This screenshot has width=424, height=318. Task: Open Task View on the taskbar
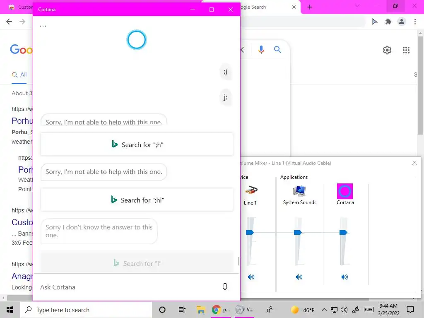182,310
